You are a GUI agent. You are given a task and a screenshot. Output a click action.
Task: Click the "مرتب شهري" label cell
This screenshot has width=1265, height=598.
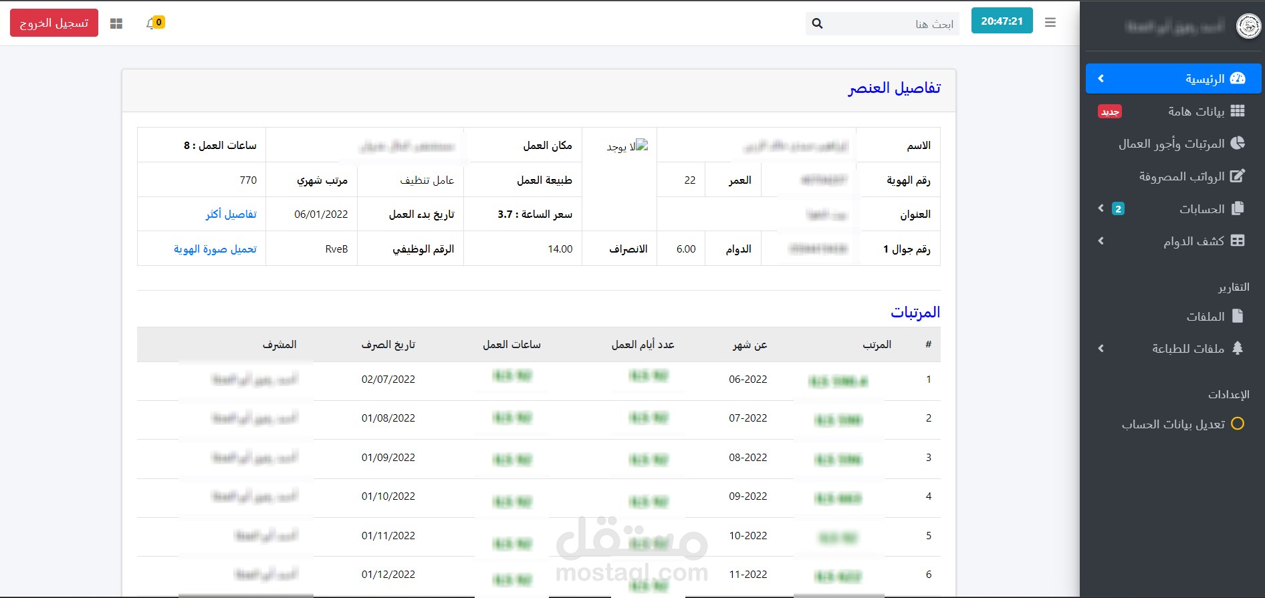coord(312,180)
